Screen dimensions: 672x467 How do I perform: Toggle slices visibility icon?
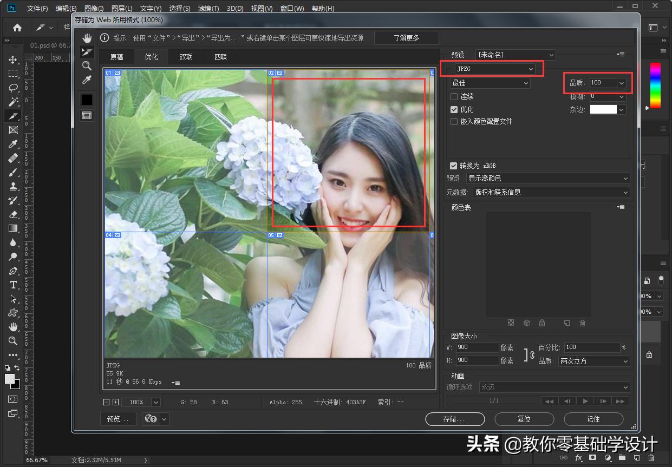[x=87, y=115]
